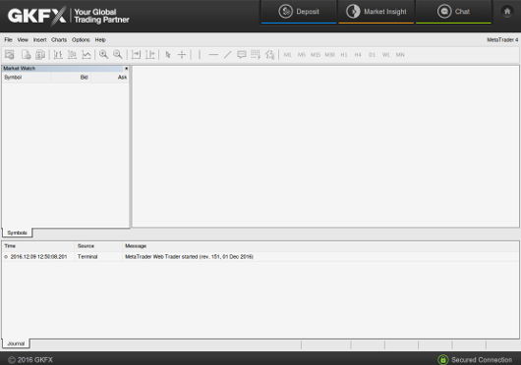Select the Text Label comment tool
The width and height of the screenshot is (521, 365).
point(242,55)
